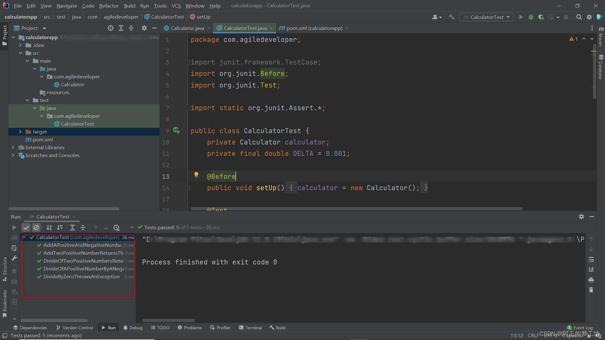Click agiledeveloper in the breadcrumb bar
Screen dimensions: 605x340
coord(121,17)
